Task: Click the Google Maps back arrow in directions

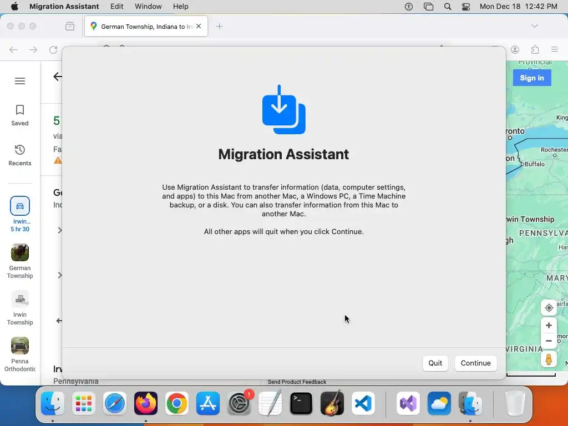Action: tap(58, 77)
